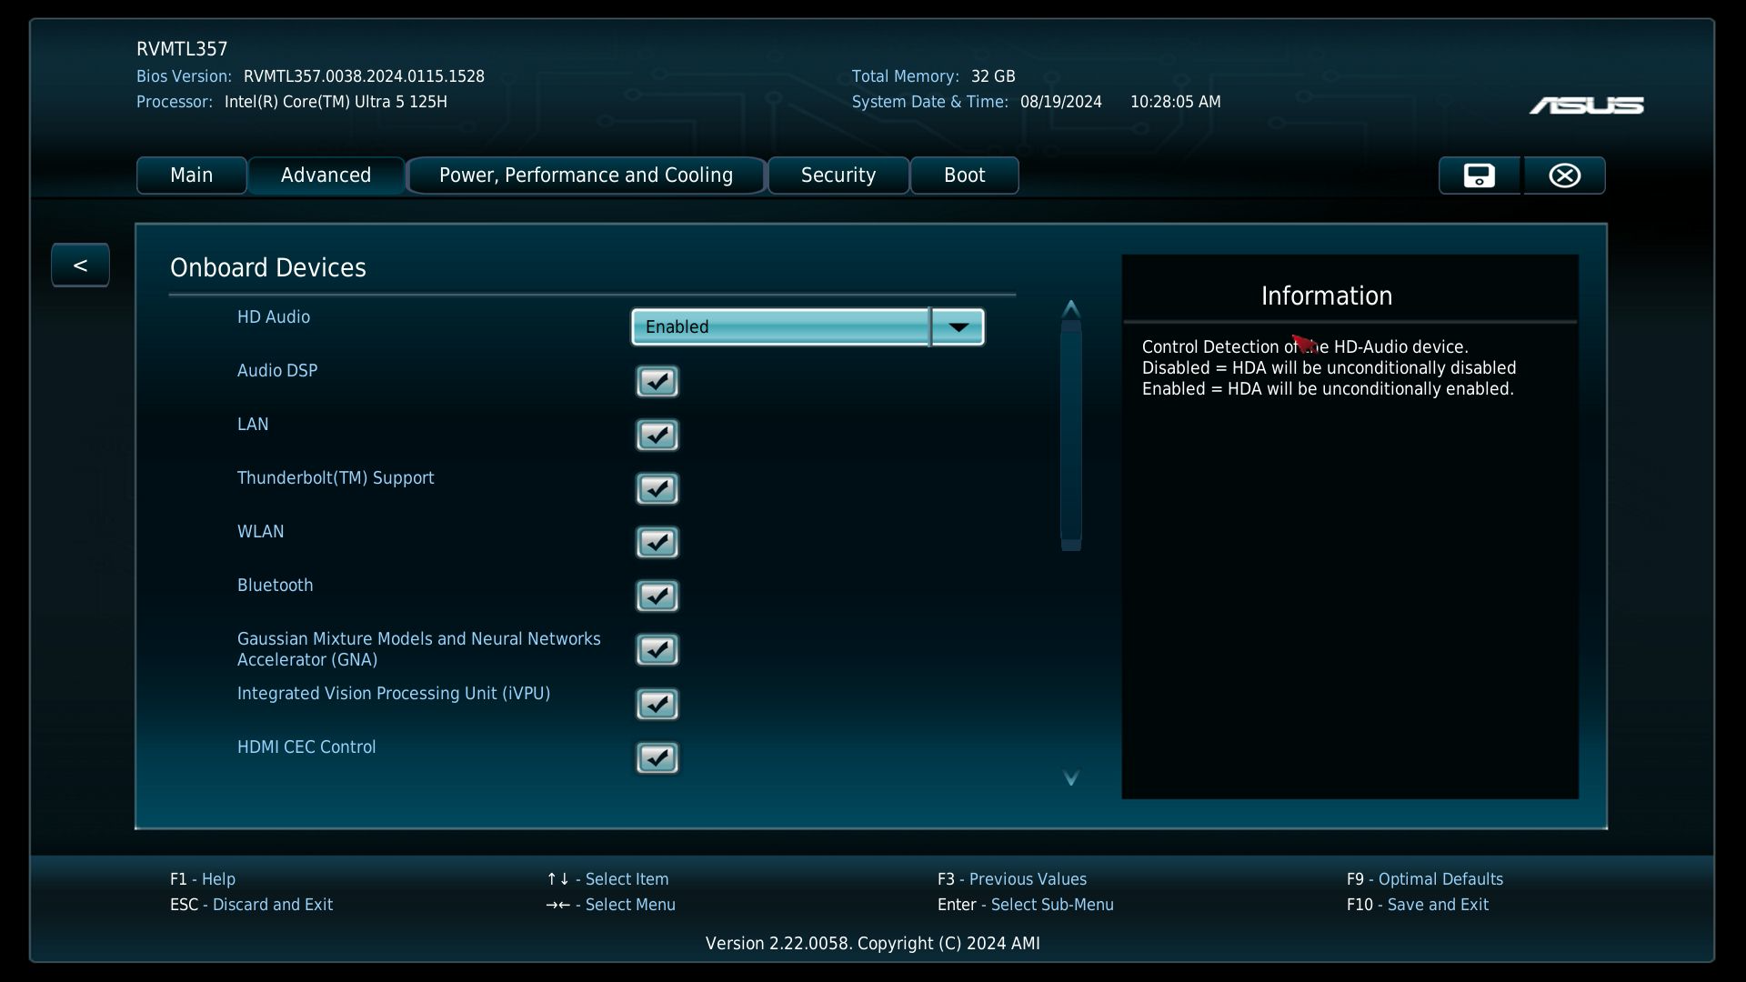The width and height of the screenshot is (1746, 982).
Task: Click the save floppy disk icon
Action: tap(1479, 175)
